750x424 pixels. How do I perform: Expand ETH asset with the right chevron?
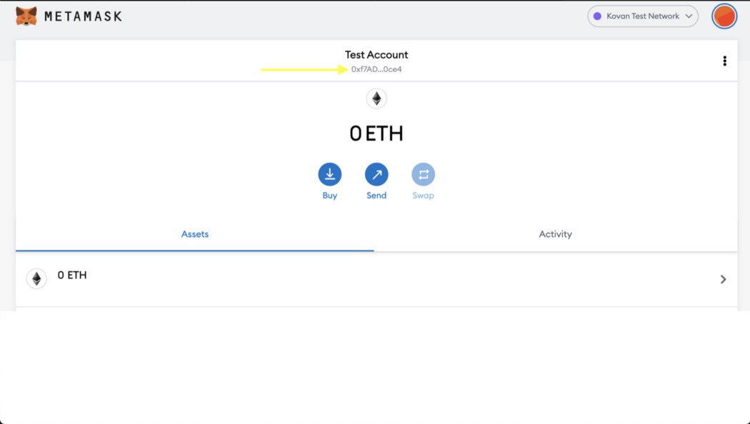pos(723,279)
